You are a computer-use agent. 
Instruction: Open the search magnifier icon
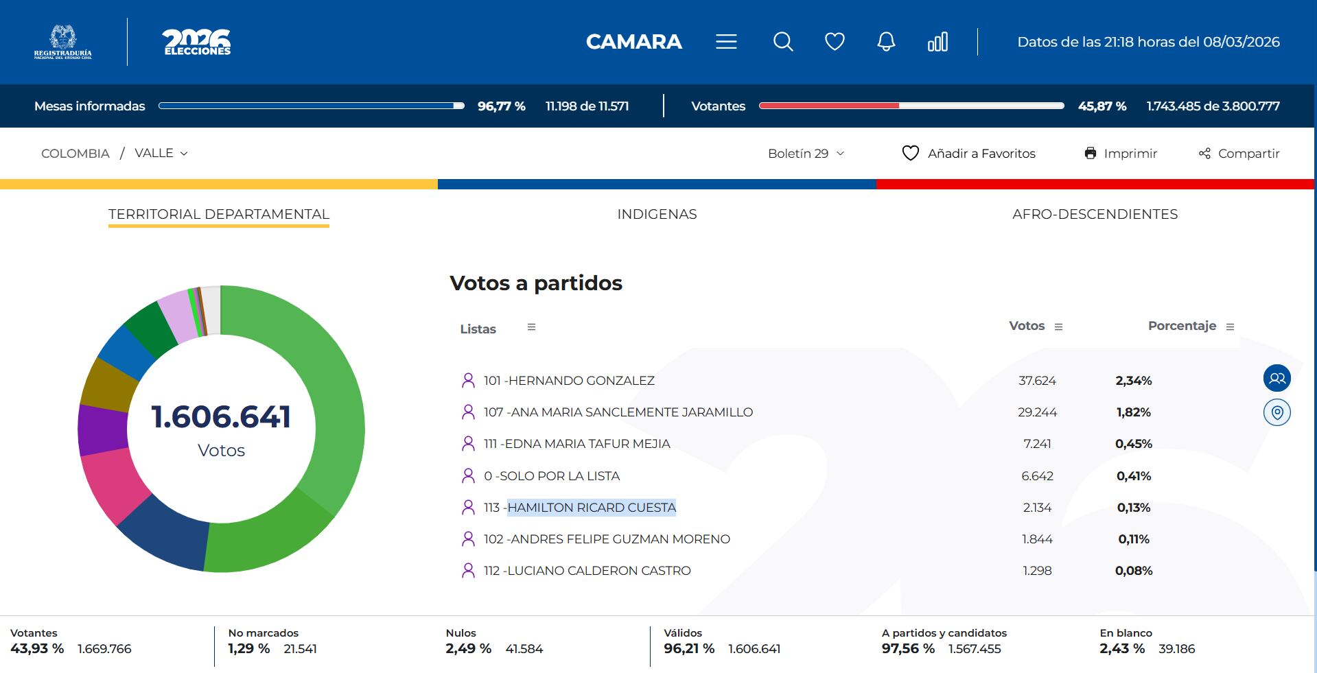pos(782,42)
